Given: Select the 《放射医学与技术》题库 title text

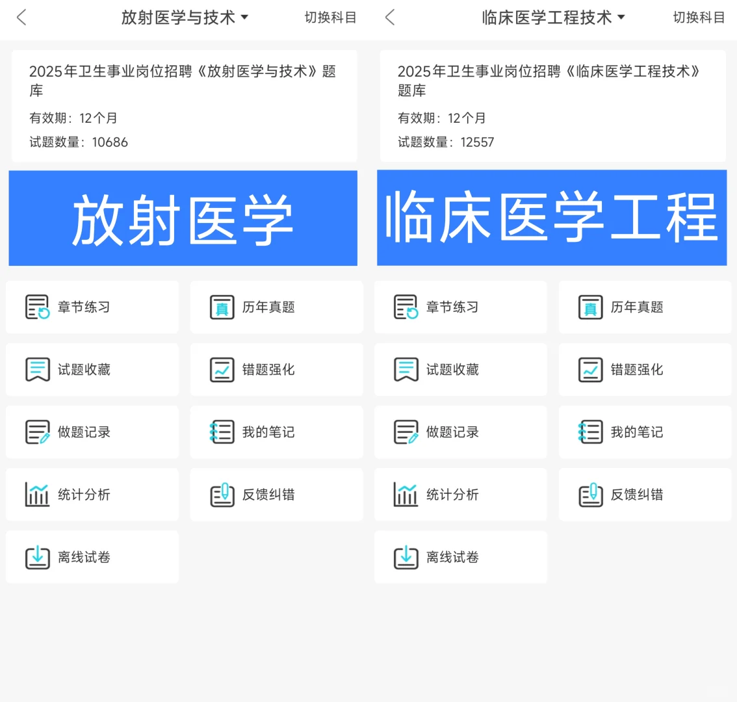Looking at the screenshot, I should click(183, 81).
